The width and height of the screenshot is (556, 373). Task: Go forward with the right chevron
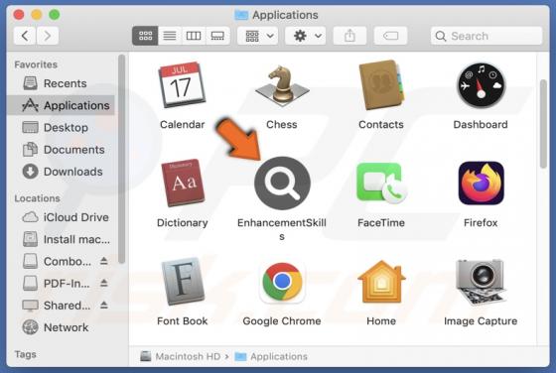[x=48, y=36]
